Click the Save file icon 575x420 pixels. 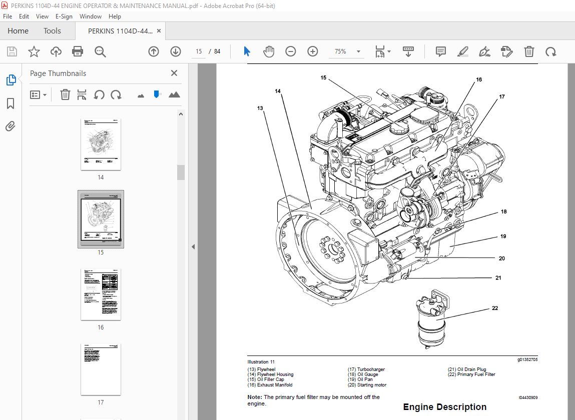pos(12,51)
